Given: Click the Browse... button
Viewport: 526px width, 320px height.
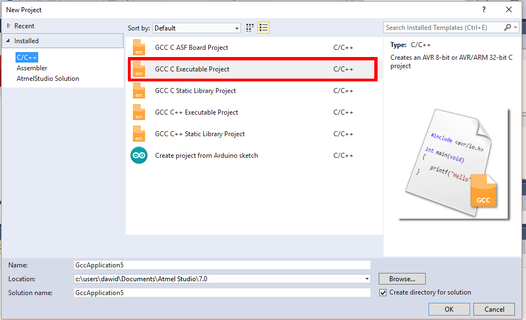Looking at the screenshot, I should point(402,278).
